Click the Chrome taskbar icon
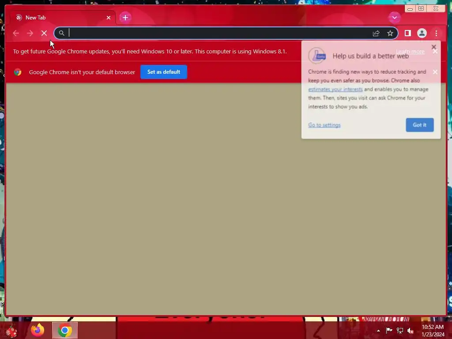This screenshot has width=452, height=339. (65, 330)
